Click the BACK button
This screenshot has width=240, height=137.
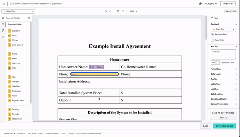pyautogui.click(x=206, y=126)
